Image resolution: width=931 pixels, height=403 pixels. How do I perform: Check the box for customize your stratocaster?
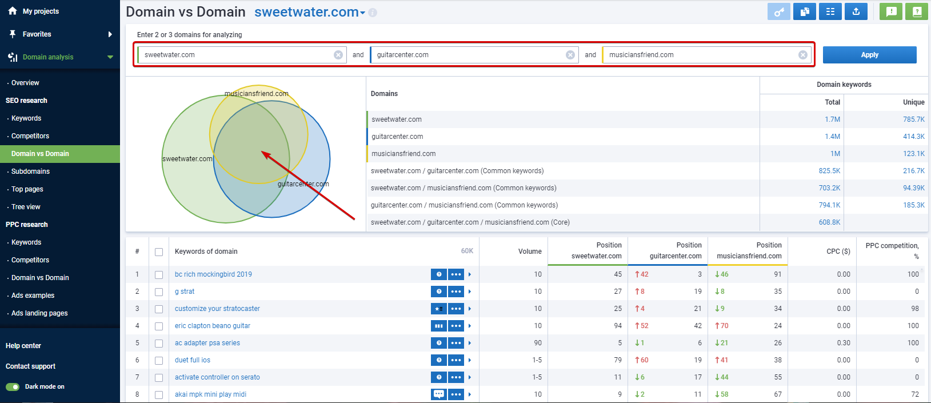(159, 309)
